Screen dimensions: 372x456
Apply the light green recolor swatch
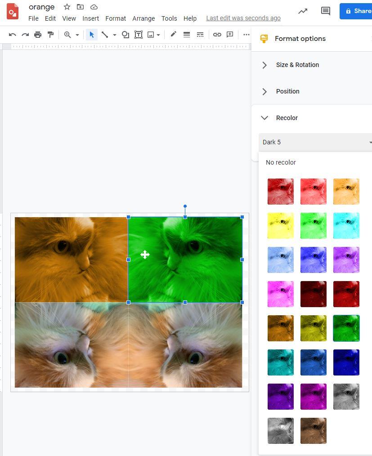(x=313, y=226)
